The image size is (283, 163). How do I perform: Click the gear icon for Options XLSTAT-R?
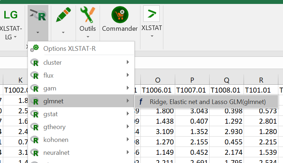coord(35,48)
